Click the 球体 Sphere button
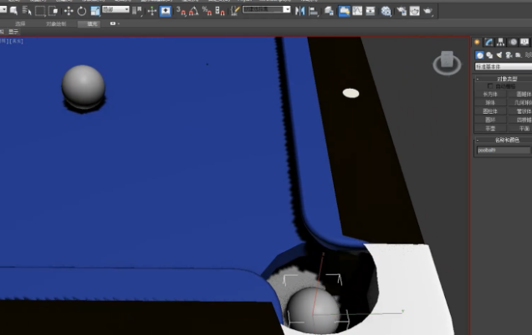Image resolution: width=532 pixels, height=335 pixels. [489, 102]
